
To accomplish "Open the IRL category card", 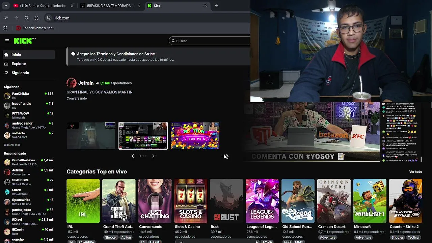I will coord(83,201).
